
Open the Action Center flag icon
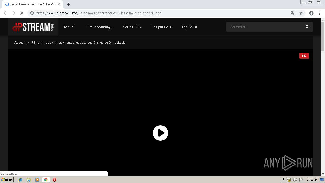pos(301,180)
